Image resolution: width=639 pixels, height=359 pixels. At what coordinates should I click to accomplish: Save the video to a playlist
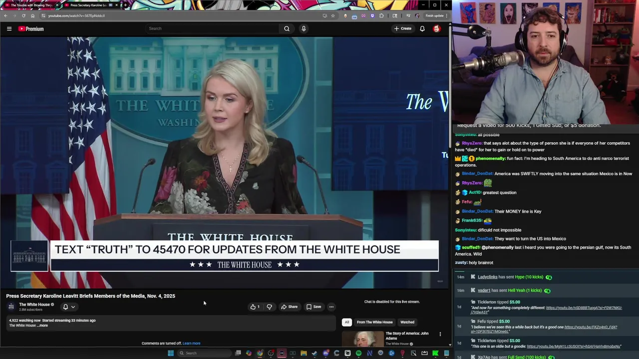(x=314, y=307)
